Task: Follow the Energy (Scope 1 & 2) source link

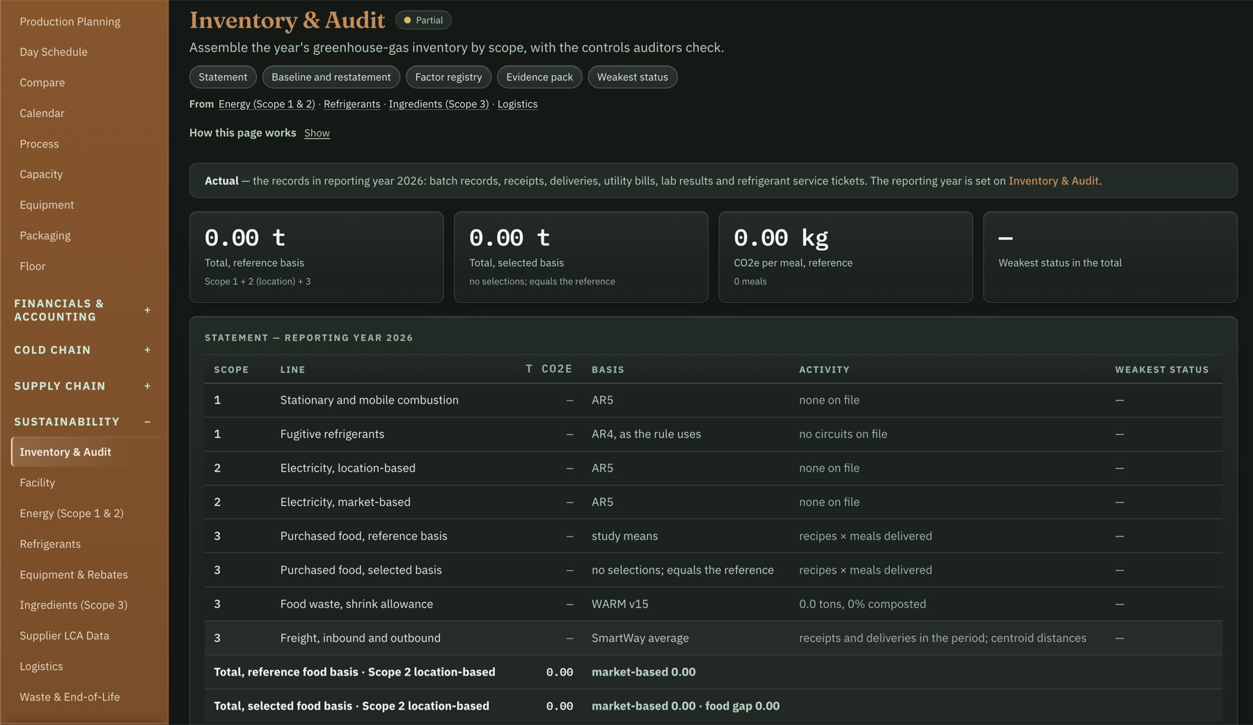Action: tap(267, 104)
